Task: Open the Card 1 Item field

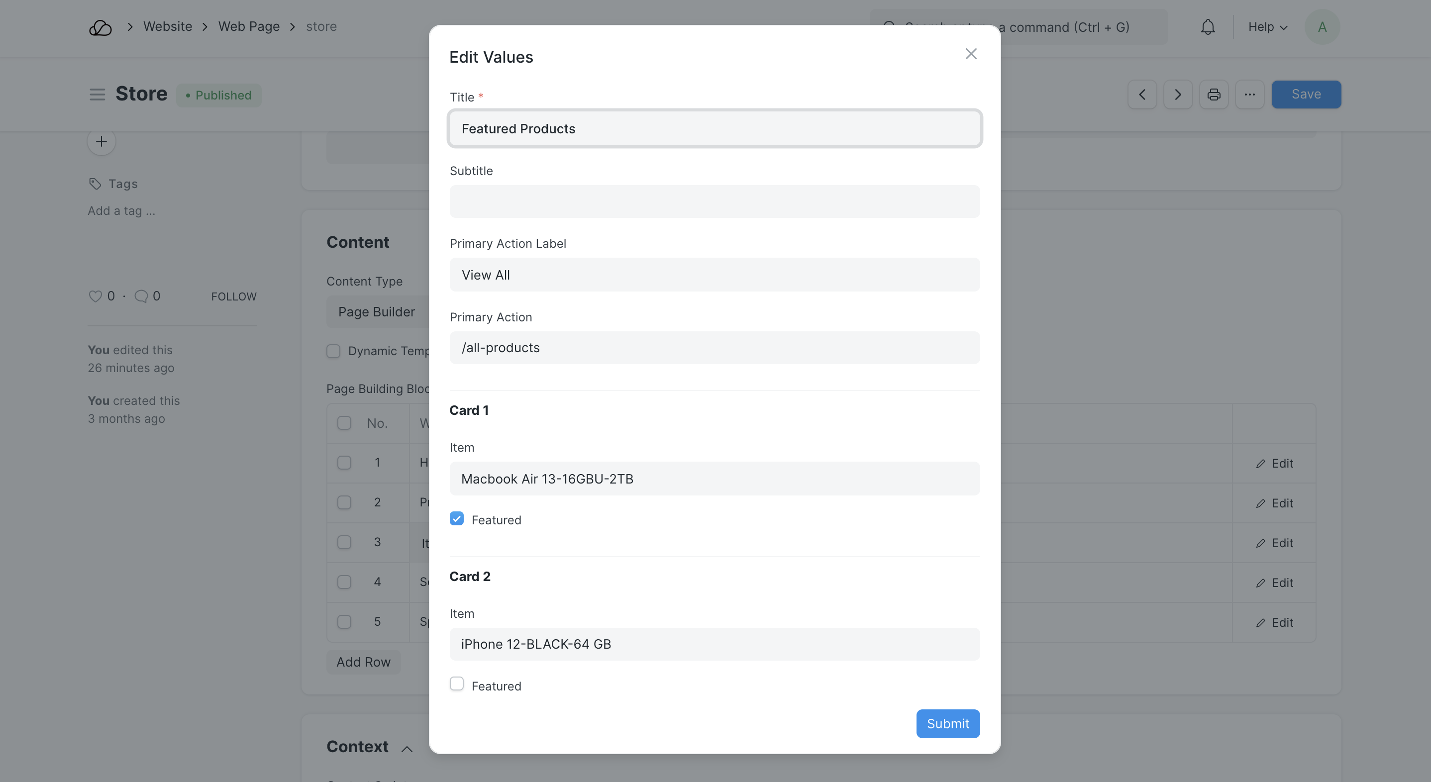Action: [715, 479]
